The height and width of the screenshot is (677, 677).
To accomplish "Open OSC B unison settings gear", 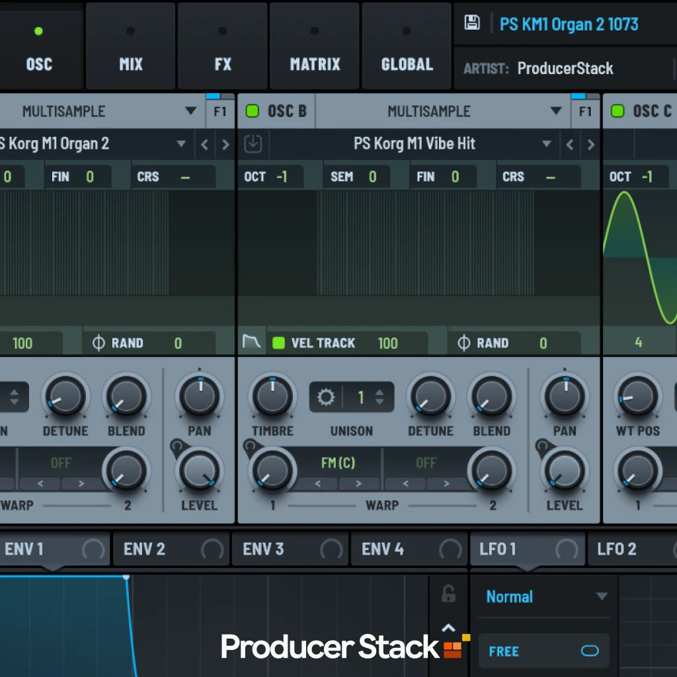I will click(326, 397).
